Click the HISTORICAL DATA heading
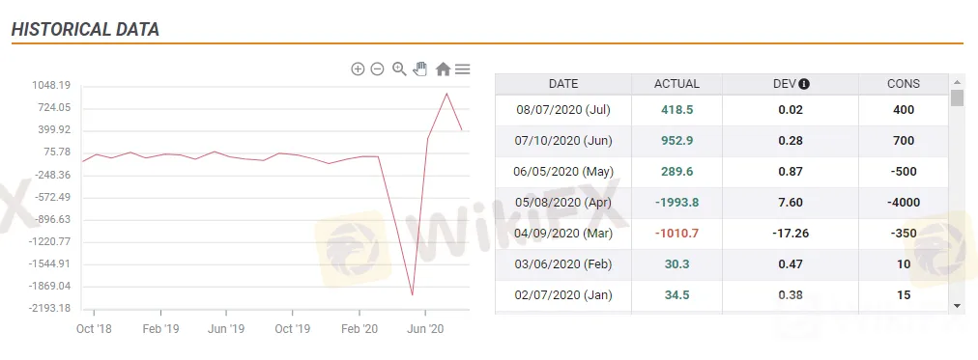This screenshot has height=360, width=978. pyautogui.click(x=85, y=29)
